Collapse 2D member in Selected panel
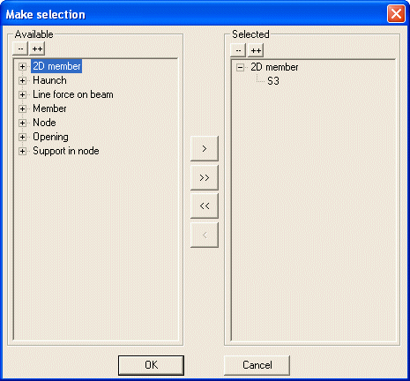The width and height of the screenshot is (410, 381). pyautogui.click(x=240, y=68)
